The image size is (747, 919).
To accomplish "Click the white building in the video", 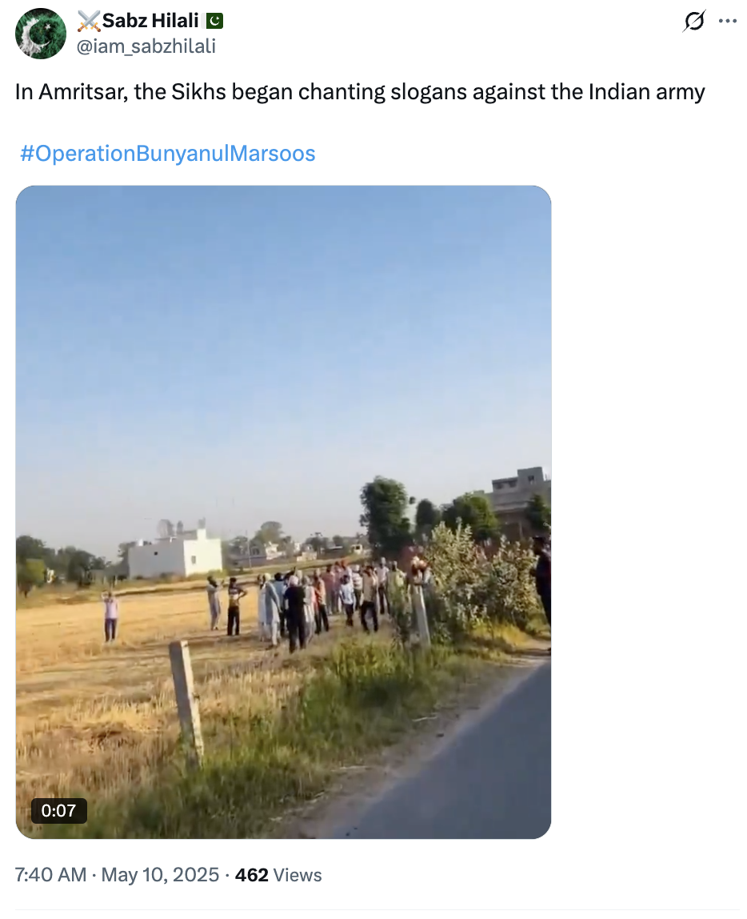I will (x=175, y=556).
